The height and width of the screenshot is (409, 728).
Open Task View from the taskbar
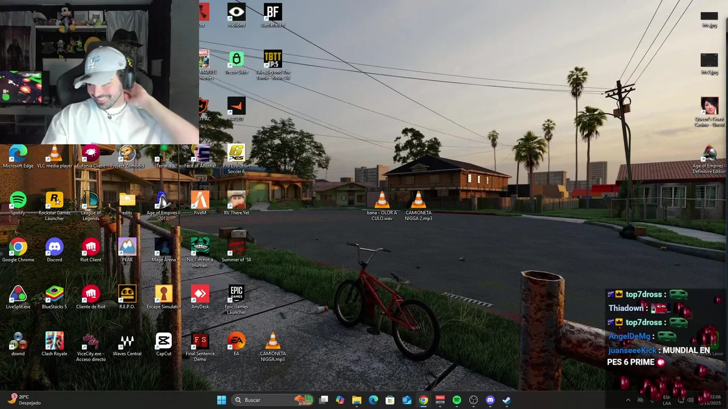pos(324,400)
